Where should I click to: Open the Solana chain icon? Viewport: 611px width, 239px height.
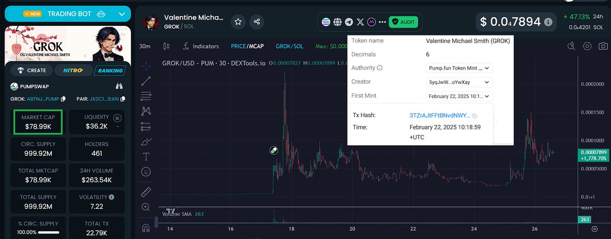[326, 22]
